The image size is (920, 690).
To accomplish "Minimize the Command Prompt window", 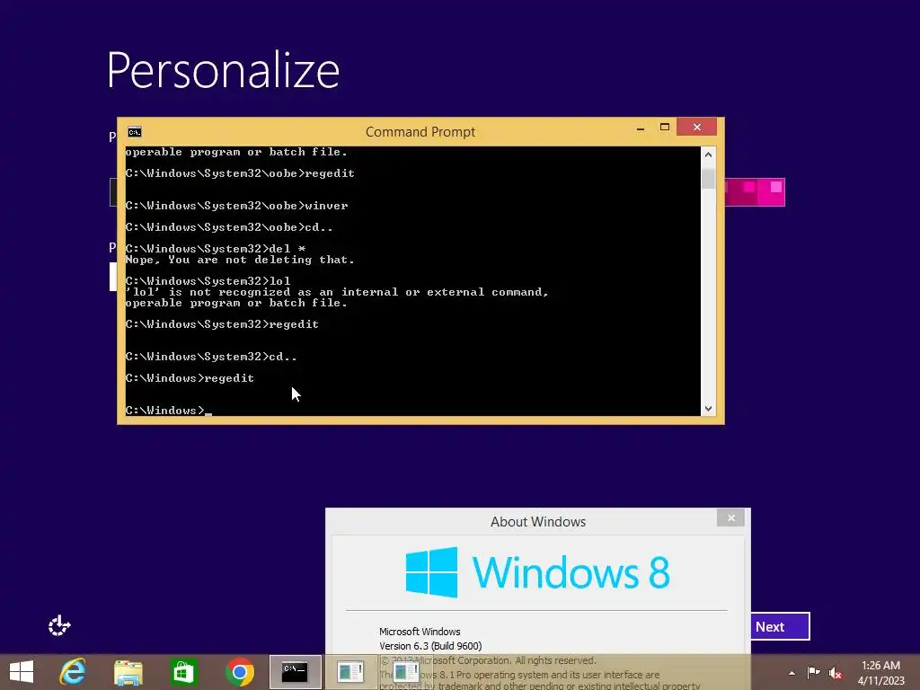I will tap(640, 128).
